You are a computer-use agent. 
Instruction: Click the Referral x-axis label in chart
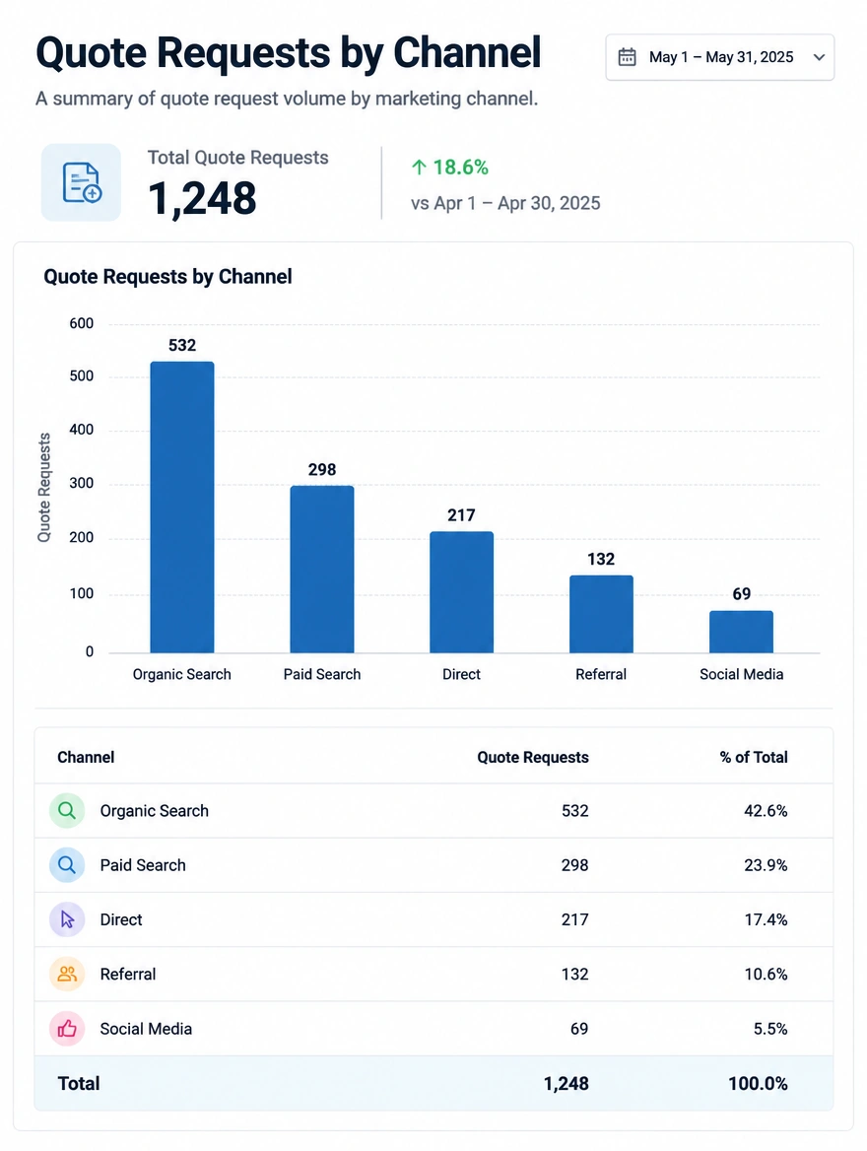601,674
